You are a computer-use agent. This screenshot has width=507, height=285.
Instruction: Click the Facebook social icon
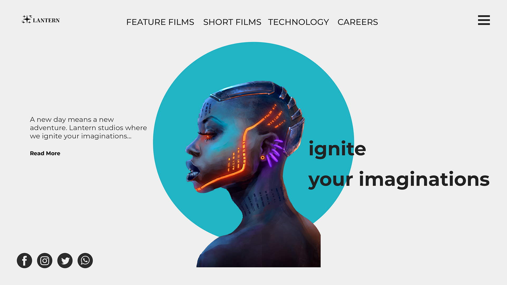(x=24, y=261)
